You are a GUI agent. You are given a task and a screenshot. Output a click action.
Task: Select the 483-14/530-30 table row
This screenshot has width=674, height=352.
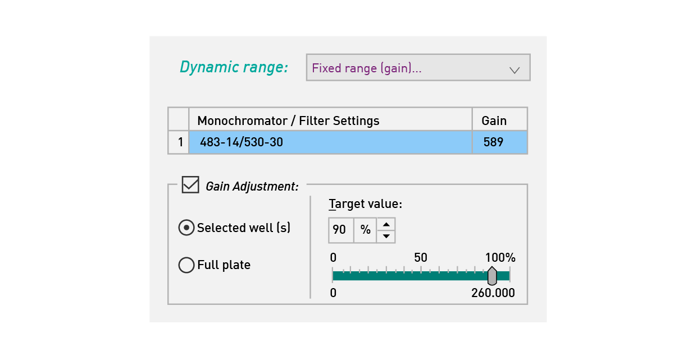(331, 142)
